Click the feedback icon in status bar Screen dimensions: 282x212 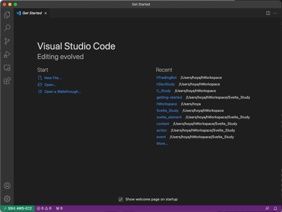pyautogui.click(x=267, y=208)
